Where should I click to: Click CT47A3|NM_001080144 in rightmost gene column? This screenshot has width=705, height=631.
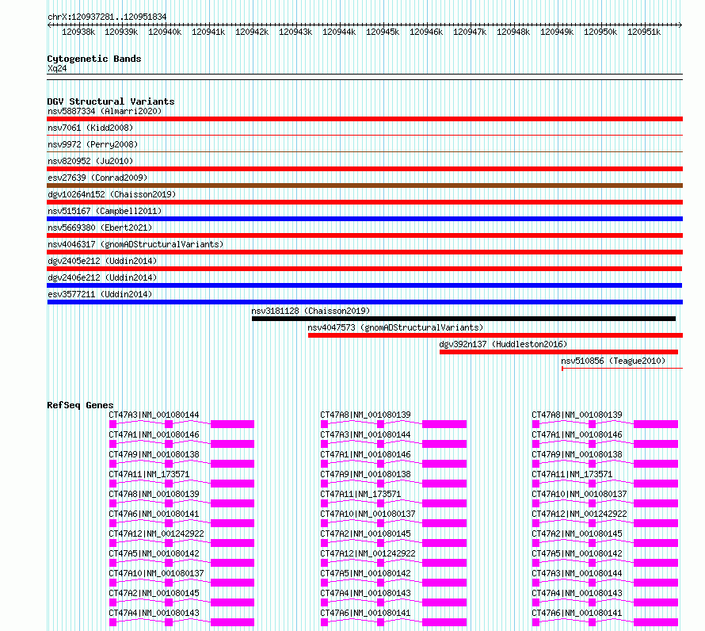point(577,573)
